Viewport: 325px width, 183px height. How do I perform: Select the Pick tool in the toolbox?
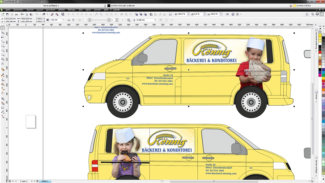[3, 28]
